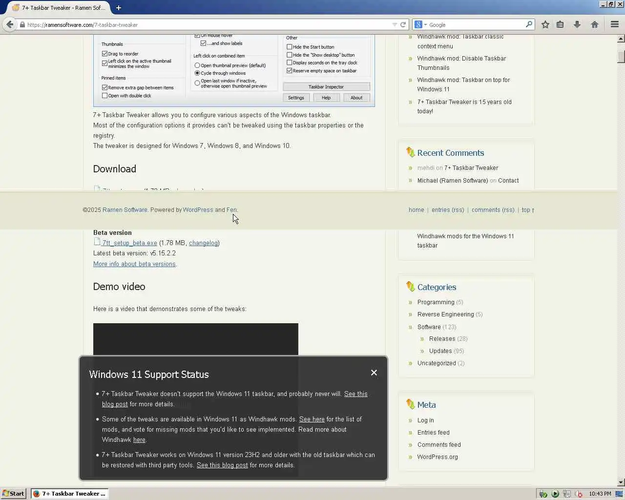Click the Safely Remove Hardware tray icon

tap(543, 494)
